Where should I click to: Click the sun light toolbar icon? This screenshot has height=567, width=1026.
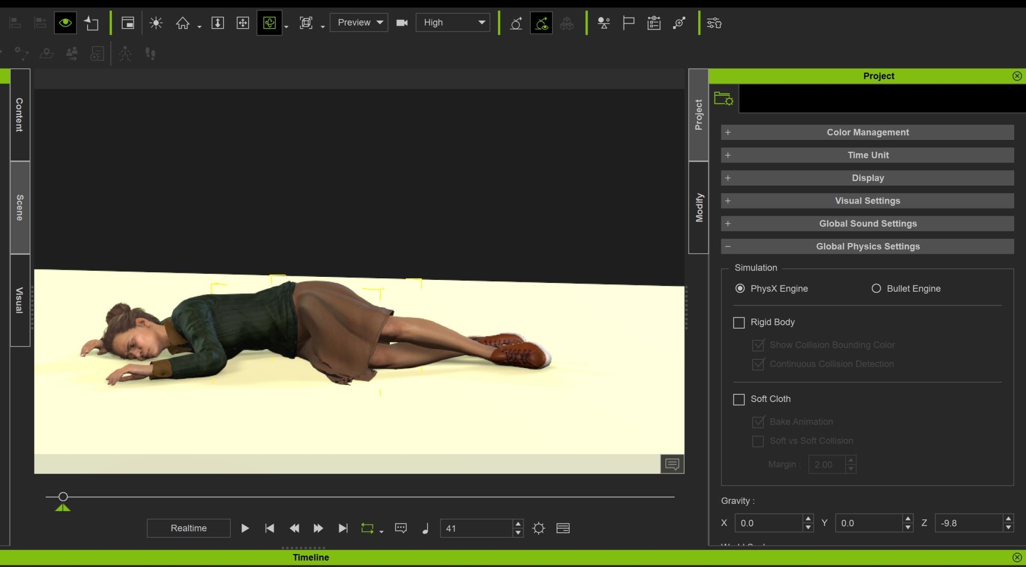(x=156, y=23)
